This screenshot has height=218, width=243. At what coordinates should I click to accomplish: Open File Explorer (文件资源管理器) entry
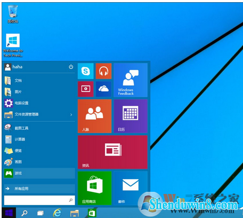click(x=39, y=114)
